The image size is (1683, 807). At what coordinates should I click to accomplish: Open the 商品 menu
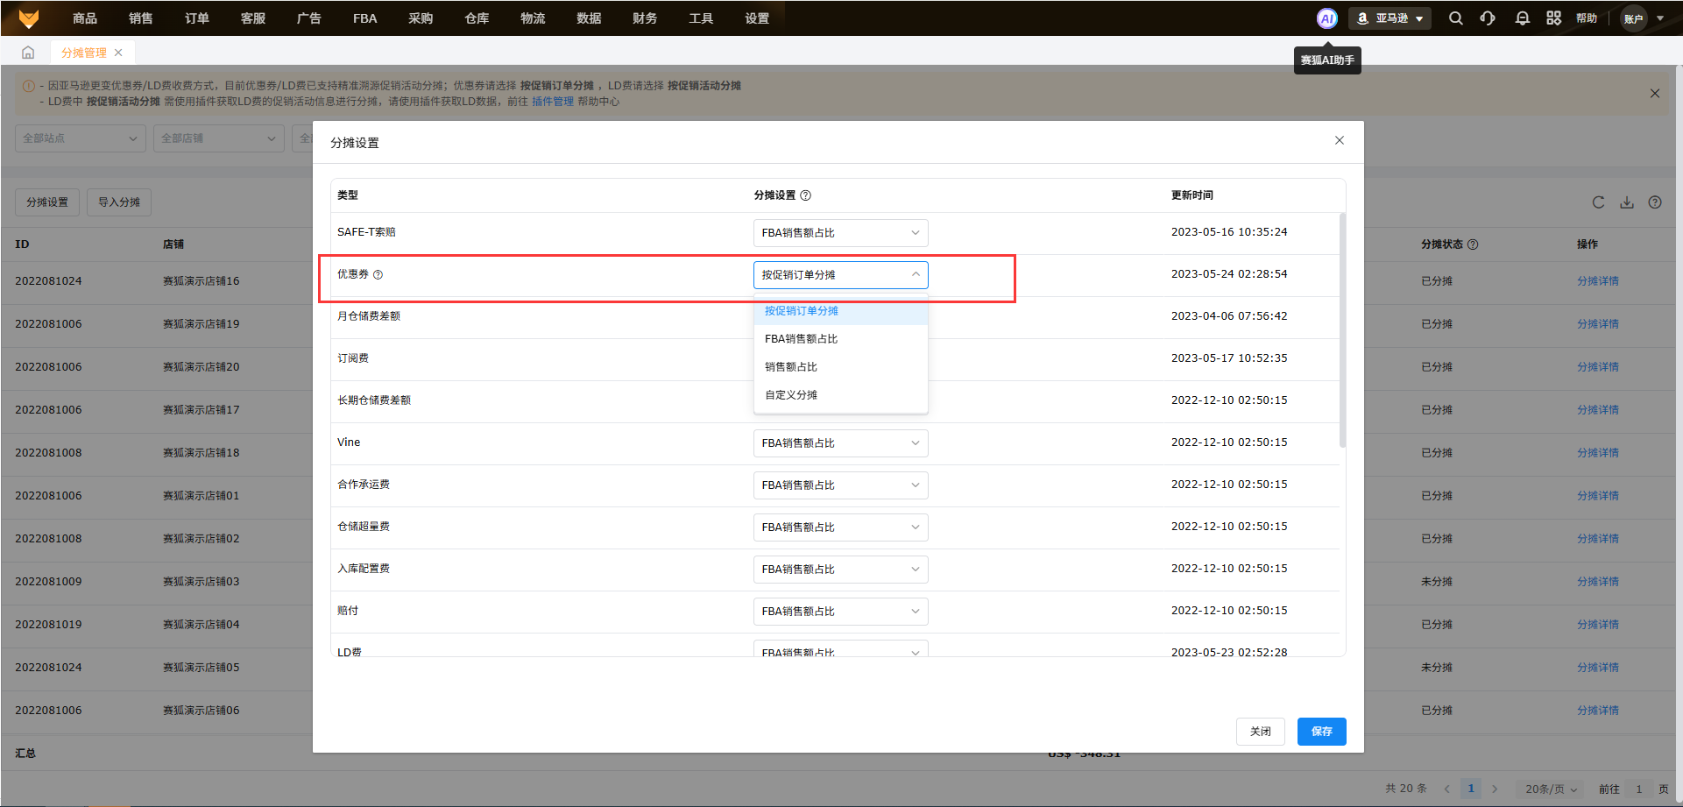(x=85, y=18)
